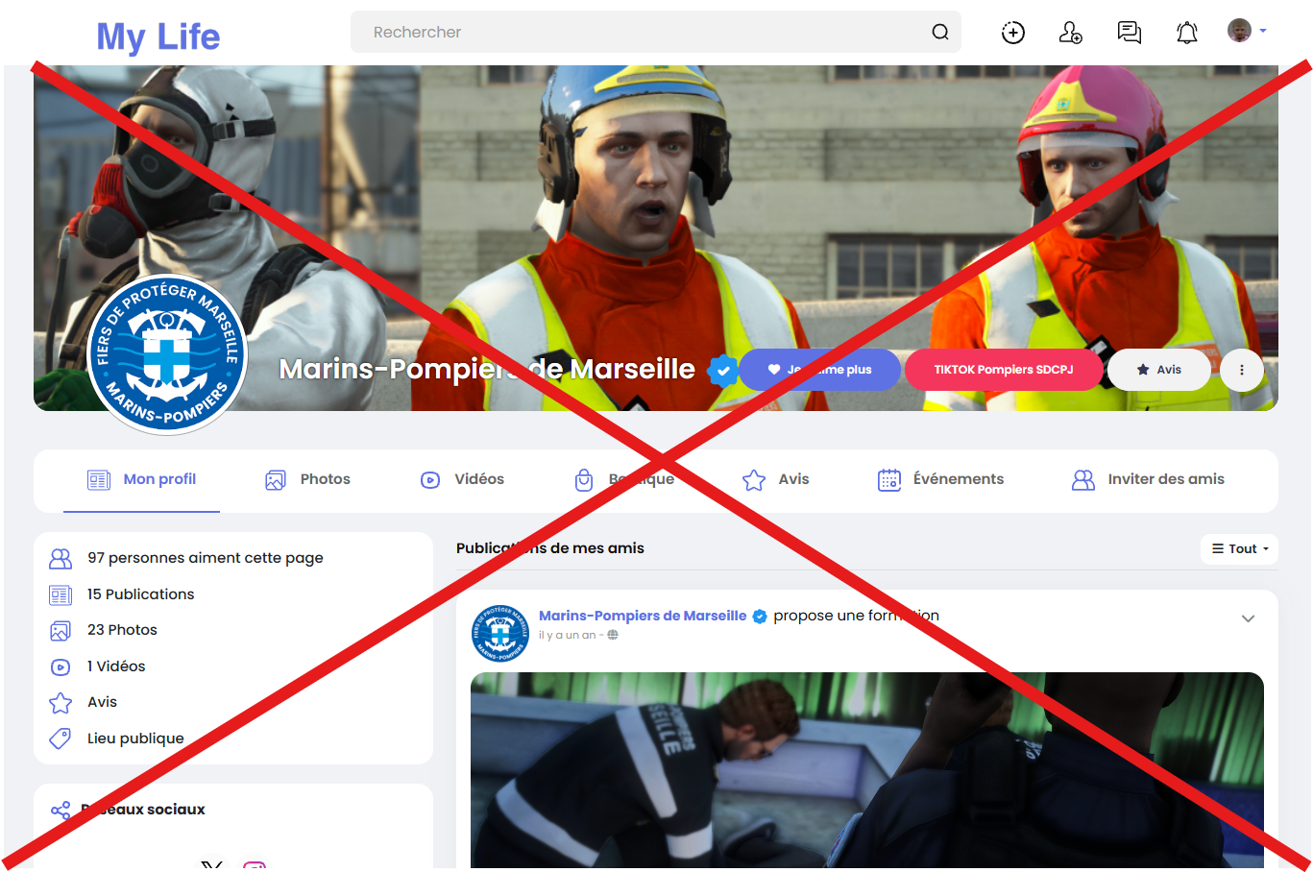Click the create new post plus icon
The width and height of the screenshot is (1313, 872).
coord(1012,33)
